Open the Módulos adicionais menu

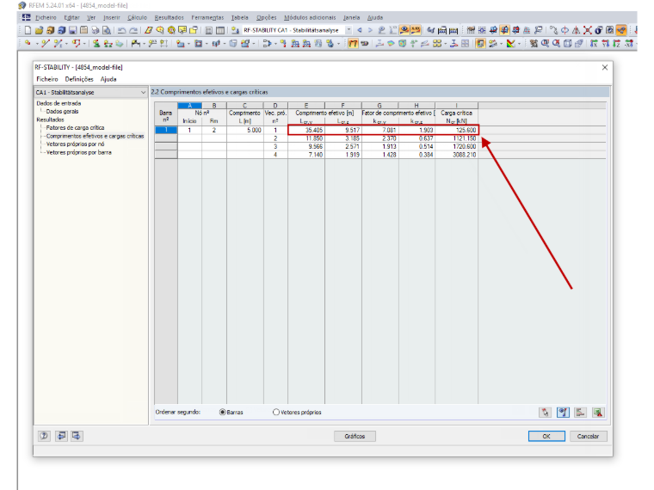click(x=310, y=17)
